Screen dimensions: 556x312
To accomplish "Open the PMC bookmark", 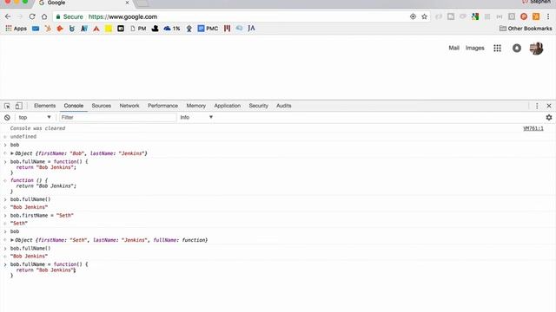I will (x=208, y=29).
